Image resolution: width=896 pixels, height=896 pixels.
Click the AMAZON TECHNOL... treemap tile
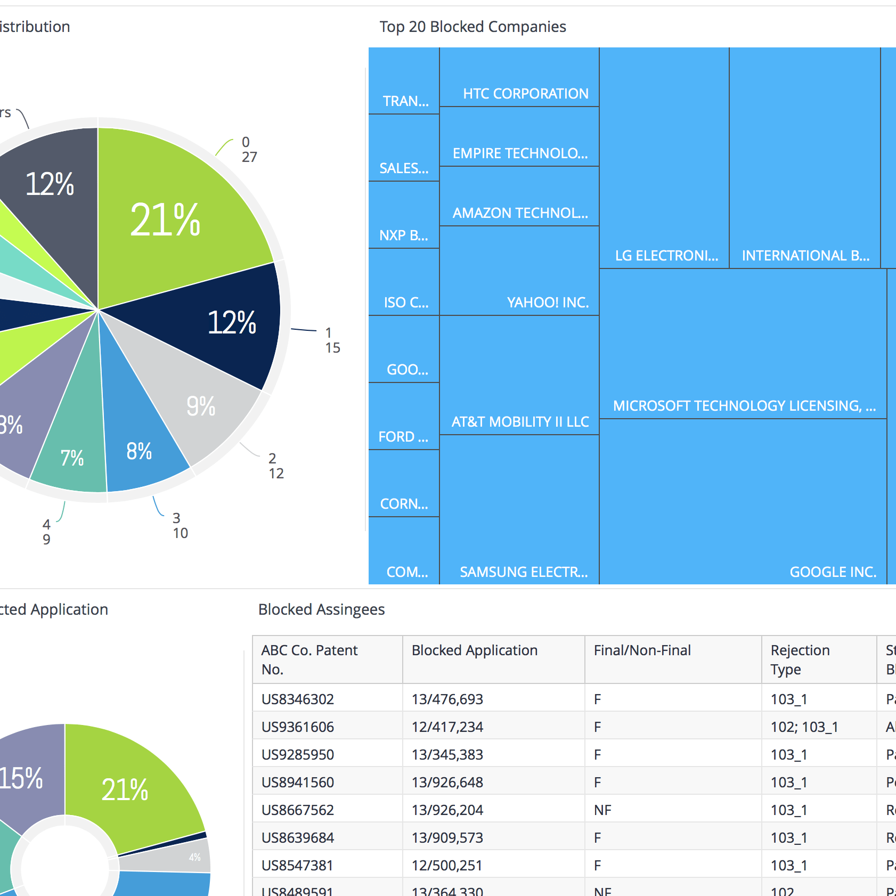tap(519, 197)
